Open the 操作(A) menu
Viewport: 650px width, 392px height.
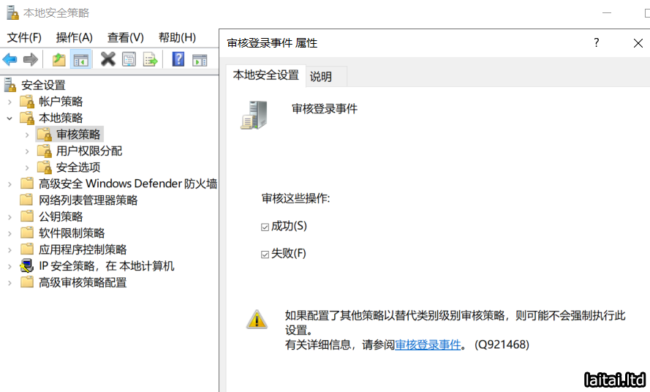(75, 37)
